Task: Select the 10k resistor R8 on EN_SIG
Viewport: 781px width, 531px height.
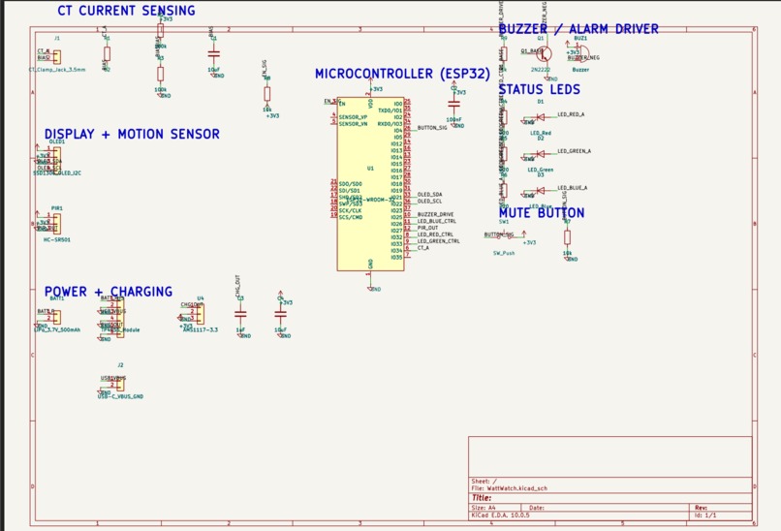Action: 267,94
